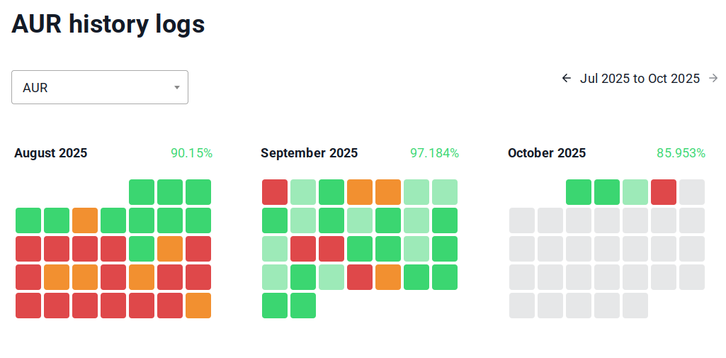Go to previous period with left arrow
726x358 pixels.
tap(566, 79)
